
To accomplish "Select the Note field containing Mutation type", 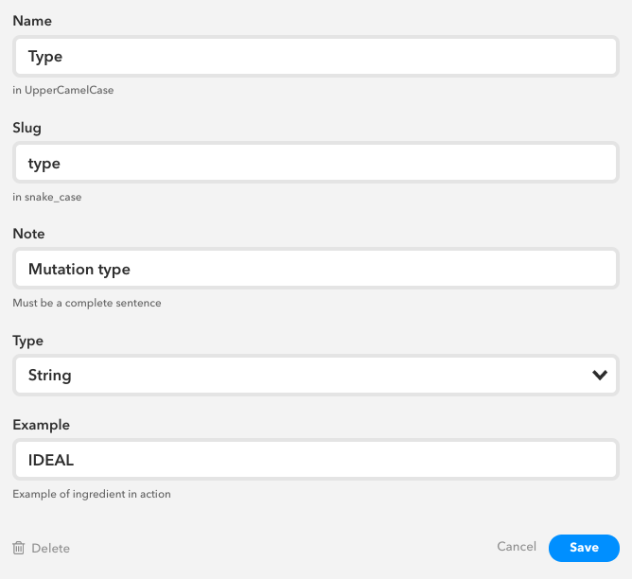I will 316,270.
